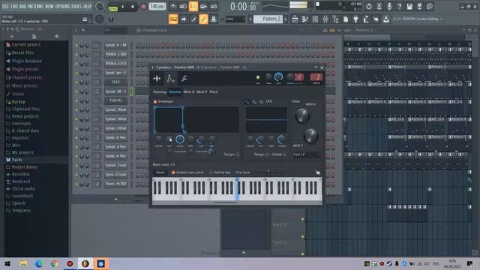Open the PATTERNS menu
Screen dimensions: 480x270
[36, 6]
